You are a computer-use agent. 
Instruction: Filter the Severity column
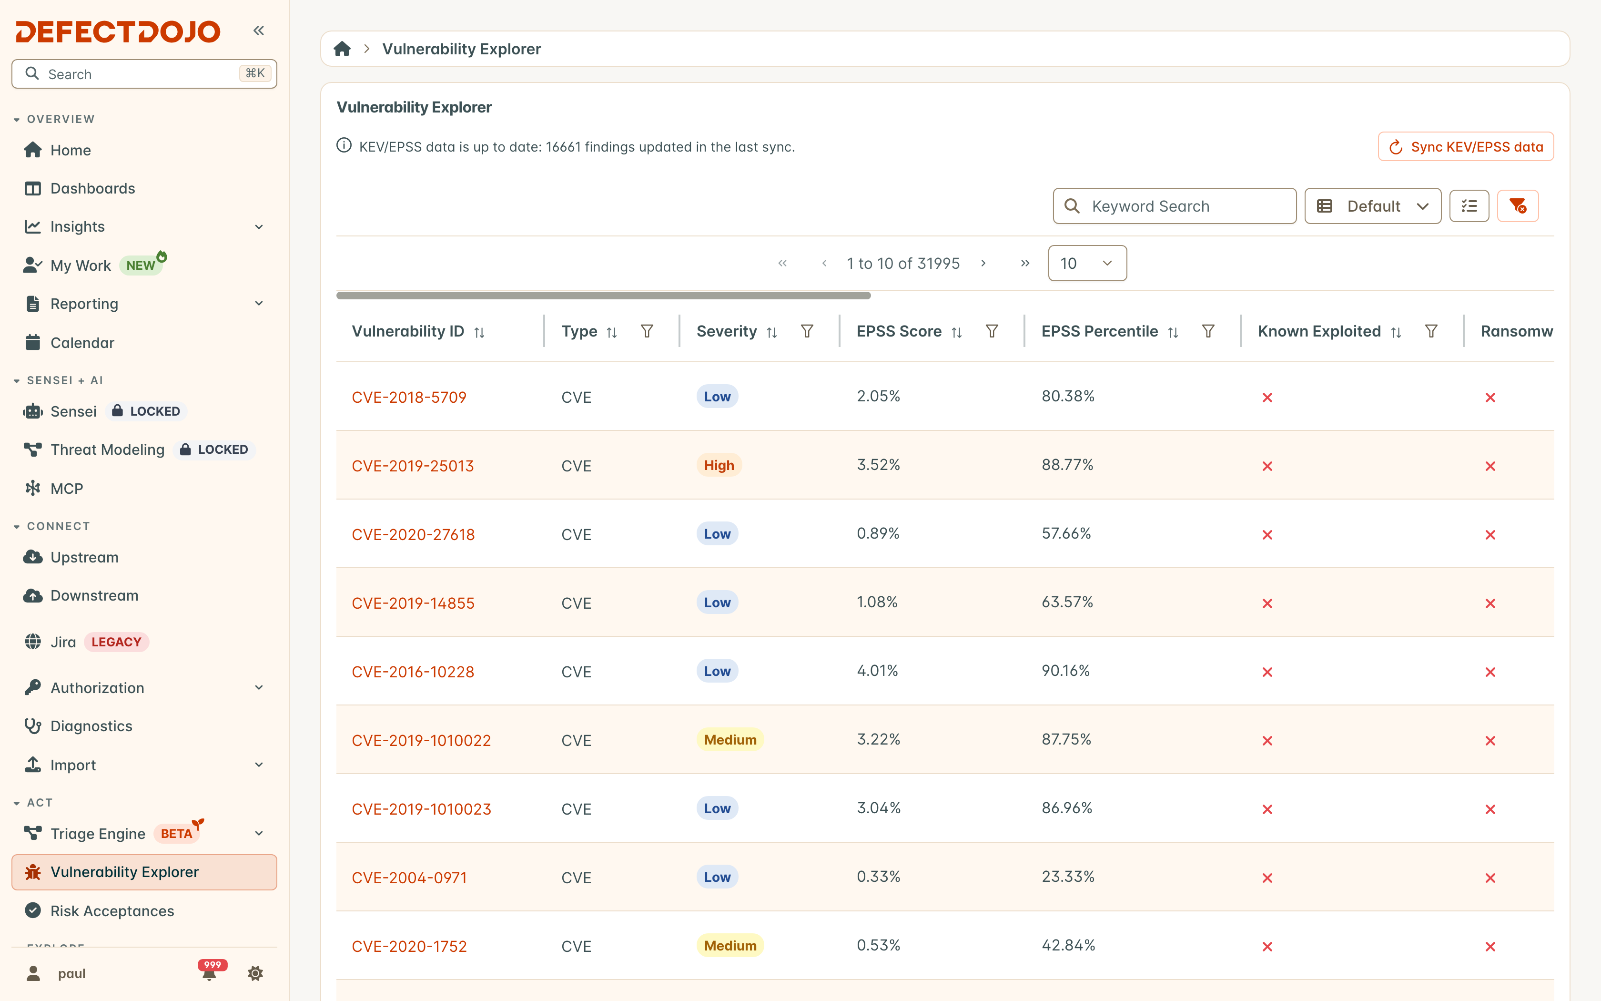[x=807, y=331]
